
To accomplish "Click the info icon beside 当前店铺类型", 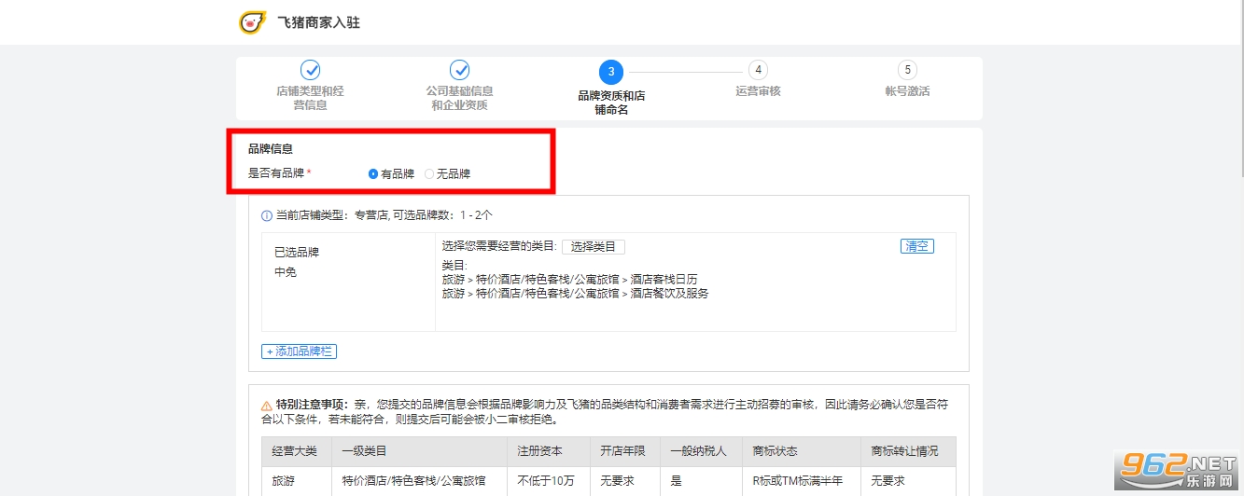I will pos(267,215).
